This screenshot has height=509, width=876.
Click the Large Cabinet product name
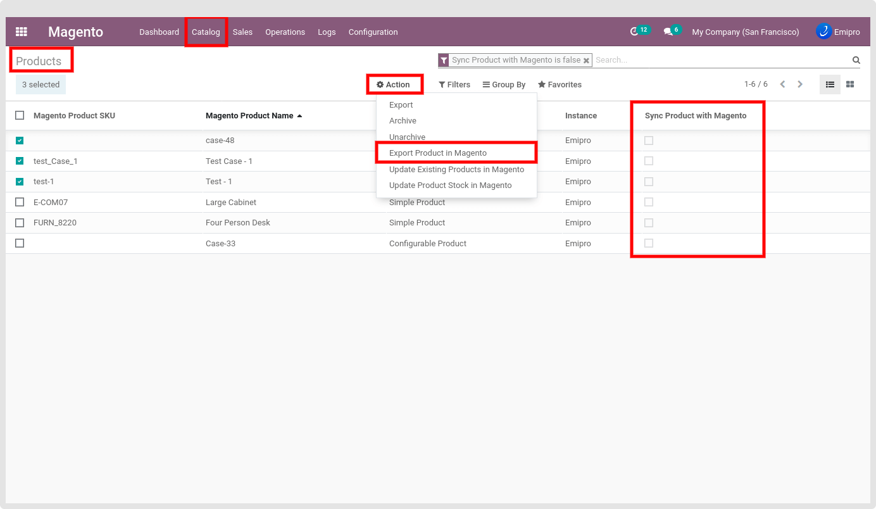tap(231, 203)
